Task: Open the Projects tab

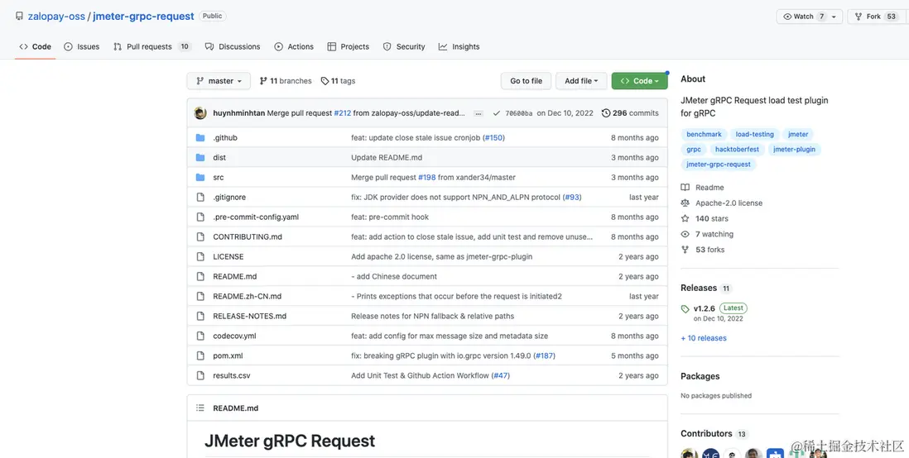Action: click(x=349, y=46)
